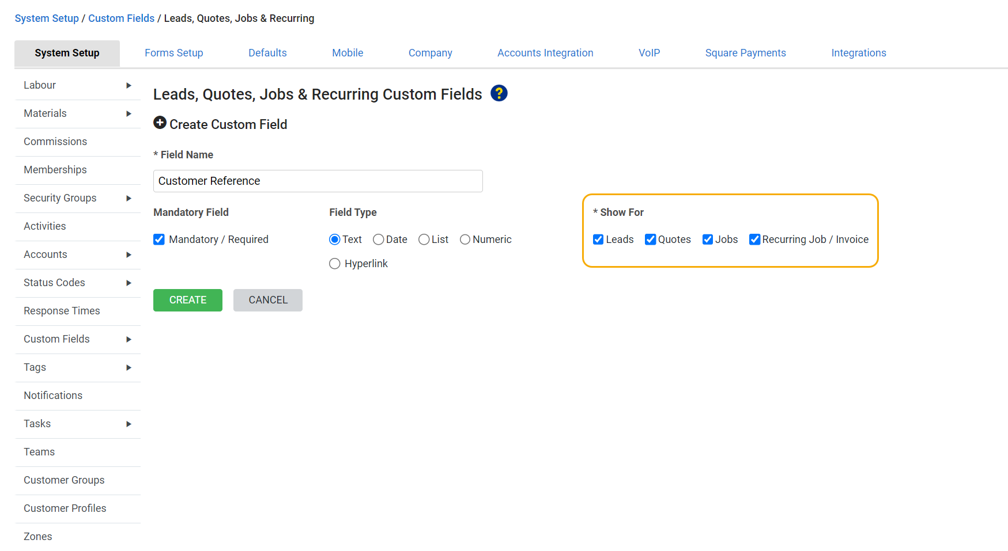Viewport: 1008px width, 551px height.
Task: Expand the Tasks submenu arrow
Action: pyautogui.click(x=129, y=424)
